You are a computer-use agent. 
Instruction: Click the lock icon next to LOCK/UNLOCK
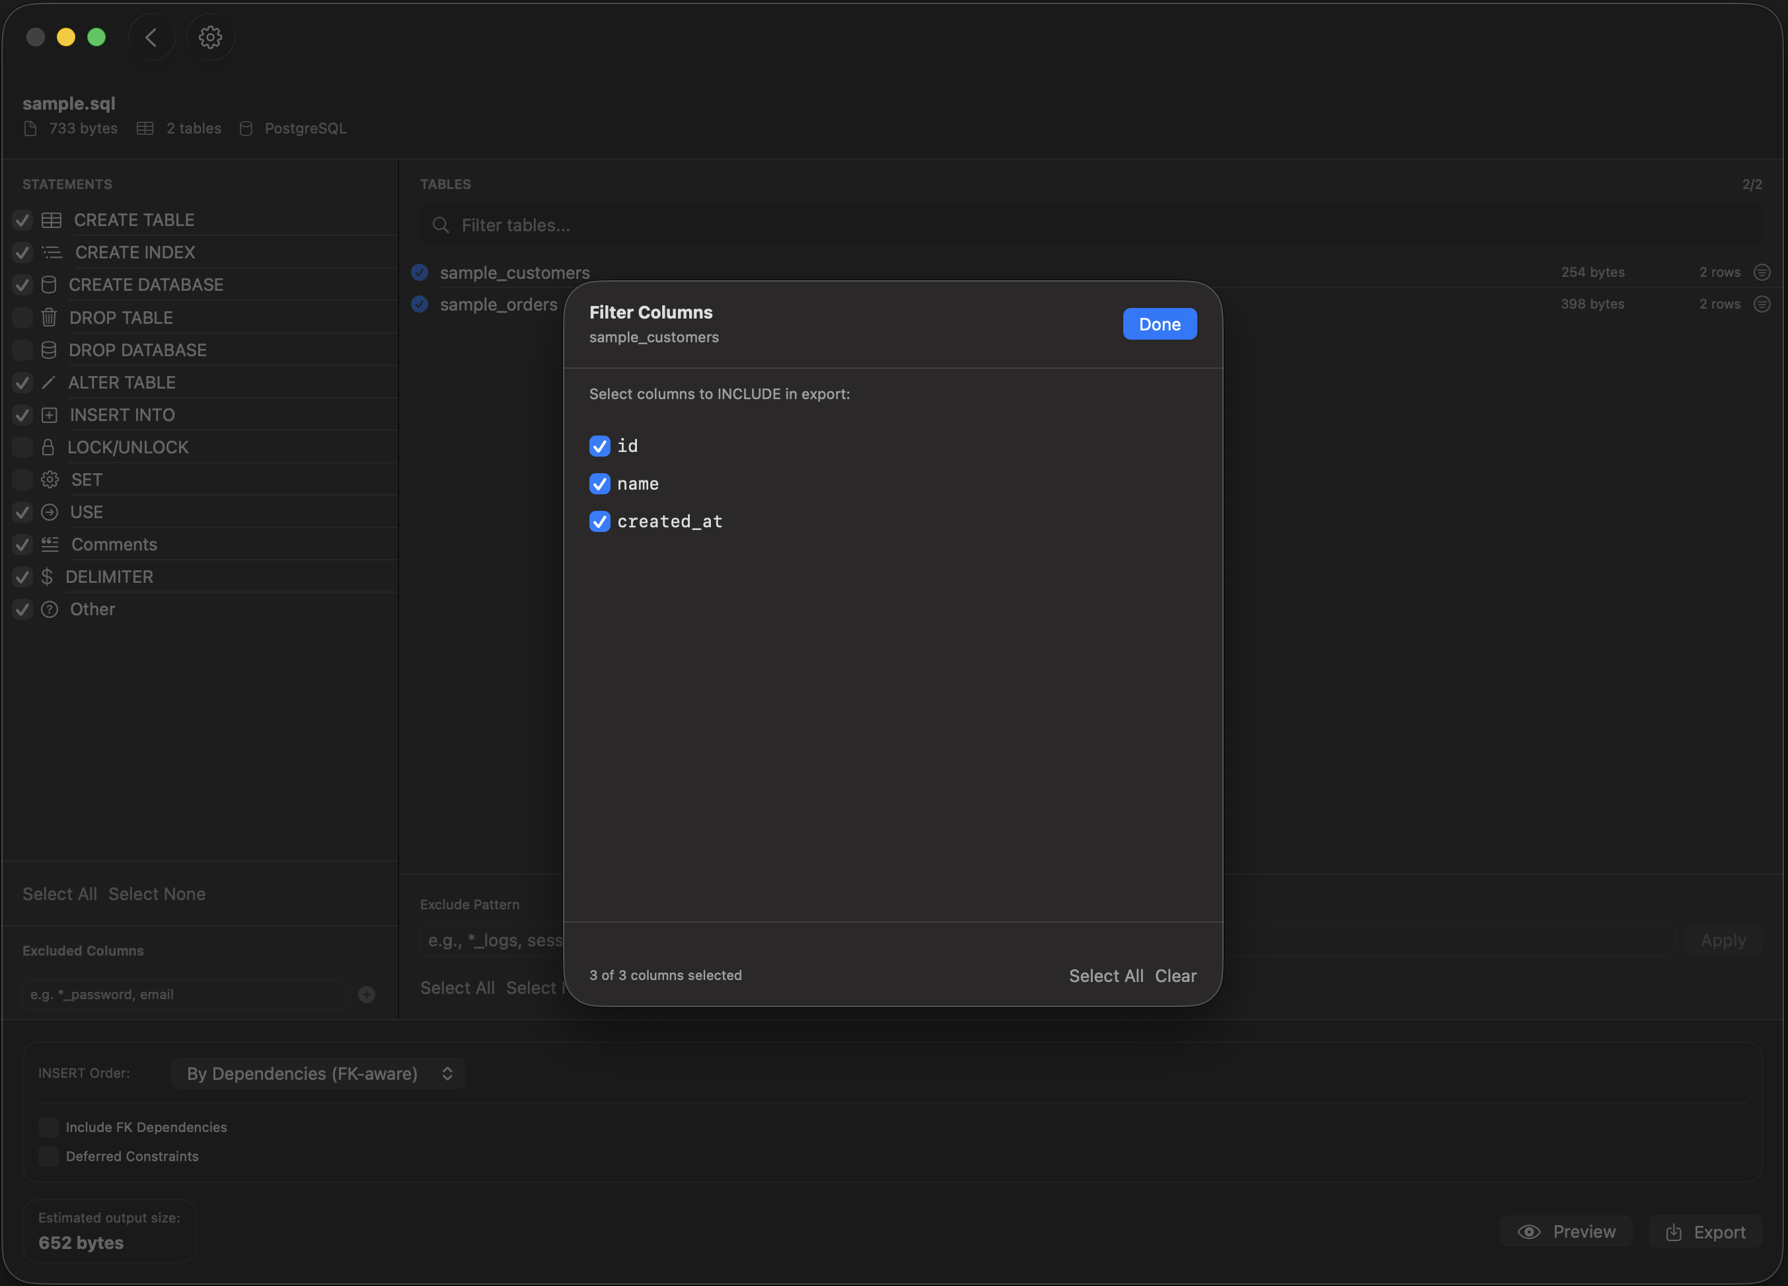coord(50,447)
